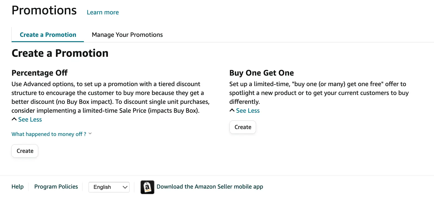Click Create under Buy One Get One
The height and width of the screenshot is (206, 434).
(242, 127)
